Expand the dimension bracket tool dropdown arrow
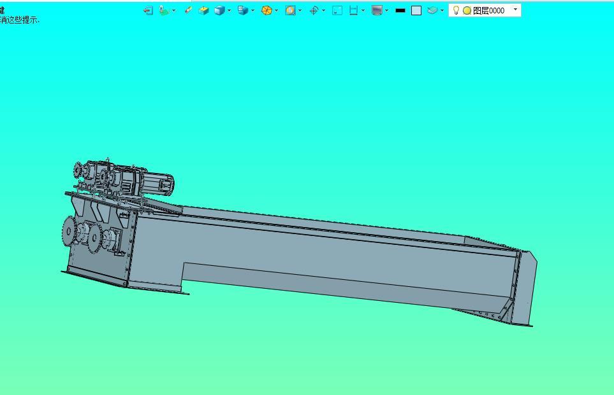Viewport: 614px width, 395px height. click(x=363, y=10)
